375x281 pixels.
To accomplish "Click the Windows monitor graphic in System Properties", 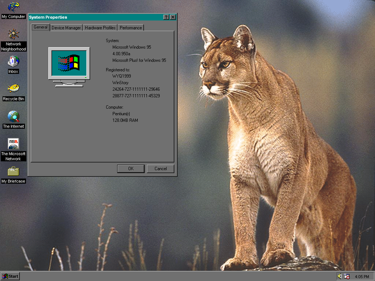I will coord(68,66).
